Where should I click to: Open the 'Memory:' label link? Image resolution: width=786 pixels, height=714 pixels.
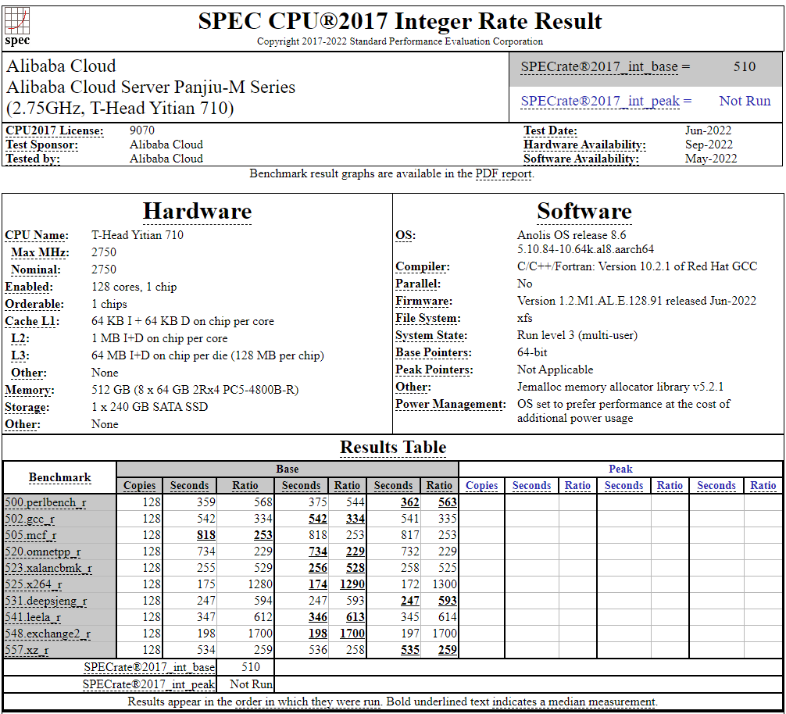30,390
